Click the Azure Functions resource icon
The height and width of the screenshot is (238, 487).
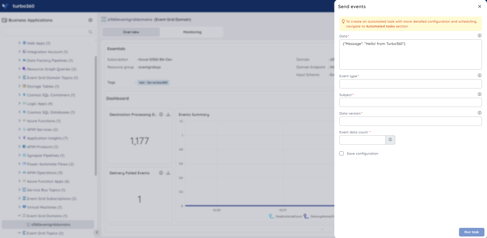[x=24, y=121]
